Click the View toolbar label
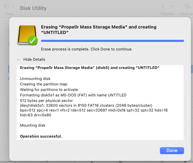193x163 pixels. click(9, 14)
